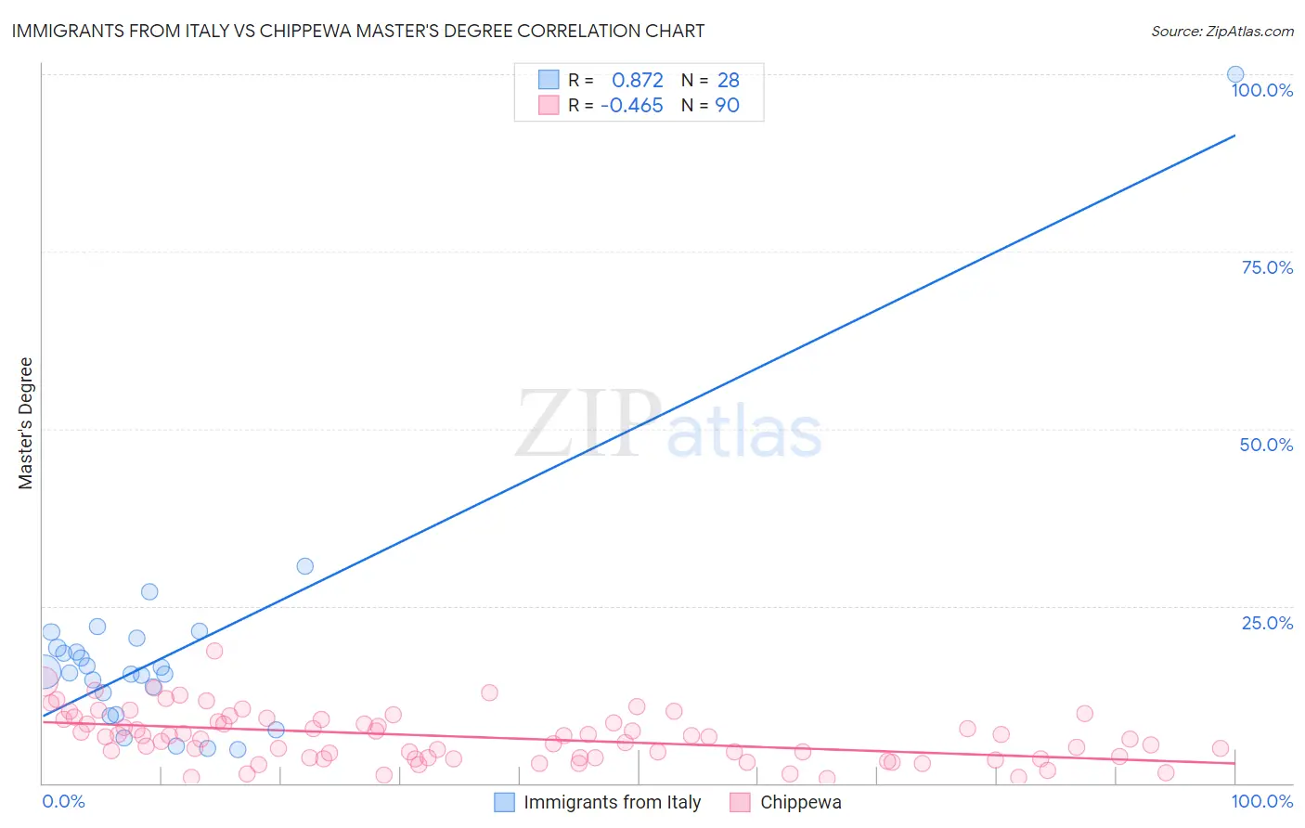Click the ZIPatlas watermark logo

[x=668, y=424]
